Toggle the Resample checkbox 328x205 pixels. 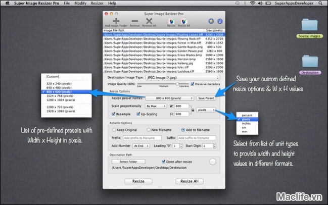pyautogui.click(x=114, y=114)
